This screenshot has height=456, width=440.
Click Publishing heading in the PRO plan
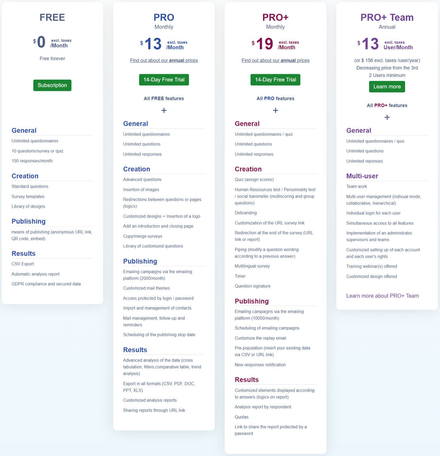pyautogui.click(x=140, y=261)
